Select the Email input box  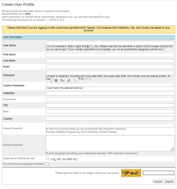tap(110, 67)
